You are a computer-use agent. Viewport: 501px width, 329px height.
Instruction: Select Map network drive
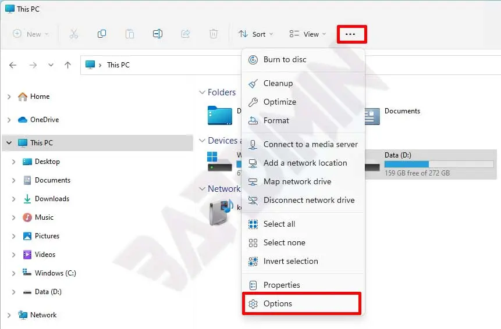(x=303, y=181)
